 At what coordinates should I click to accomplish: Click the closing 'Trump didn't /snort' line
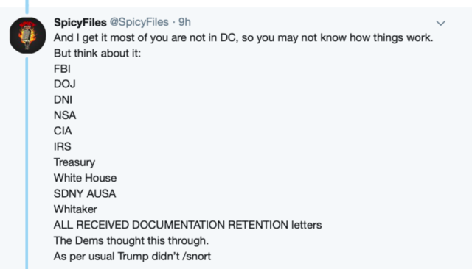[x=132, y=257]
